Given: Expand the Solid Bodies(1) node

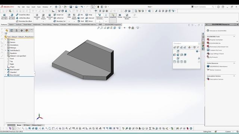Looking at the screenshot, I should tap(6, 51).
